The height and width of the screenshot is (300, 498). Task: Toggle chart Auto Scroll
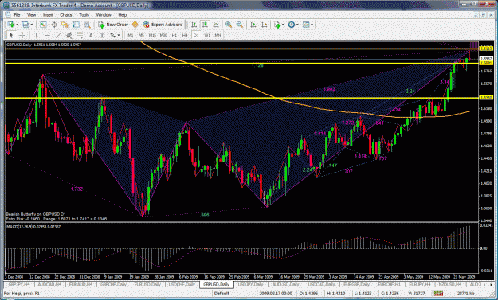coord(253,25)
